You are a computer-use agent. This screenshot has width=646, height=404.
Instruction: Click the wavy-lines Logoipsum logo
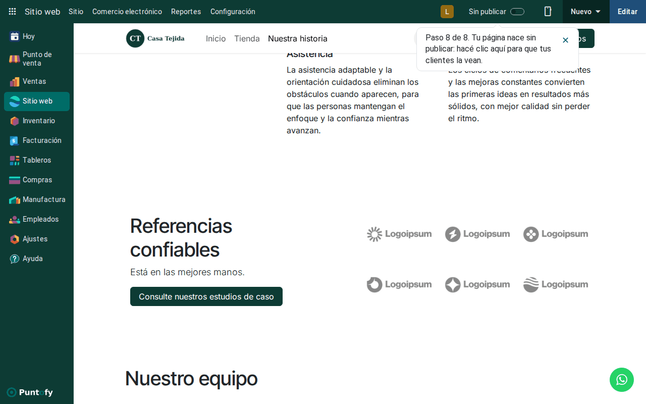coord(556,285)
